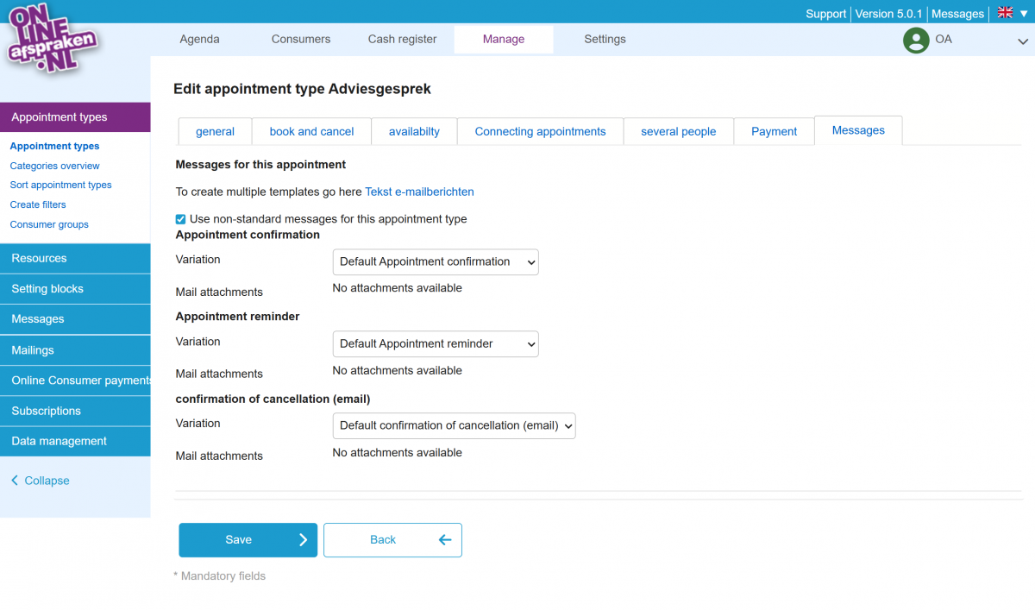This screenshot has width=1035, height=610.
Task: Open the Connecting appointments tab
Action: coord(540,131)
